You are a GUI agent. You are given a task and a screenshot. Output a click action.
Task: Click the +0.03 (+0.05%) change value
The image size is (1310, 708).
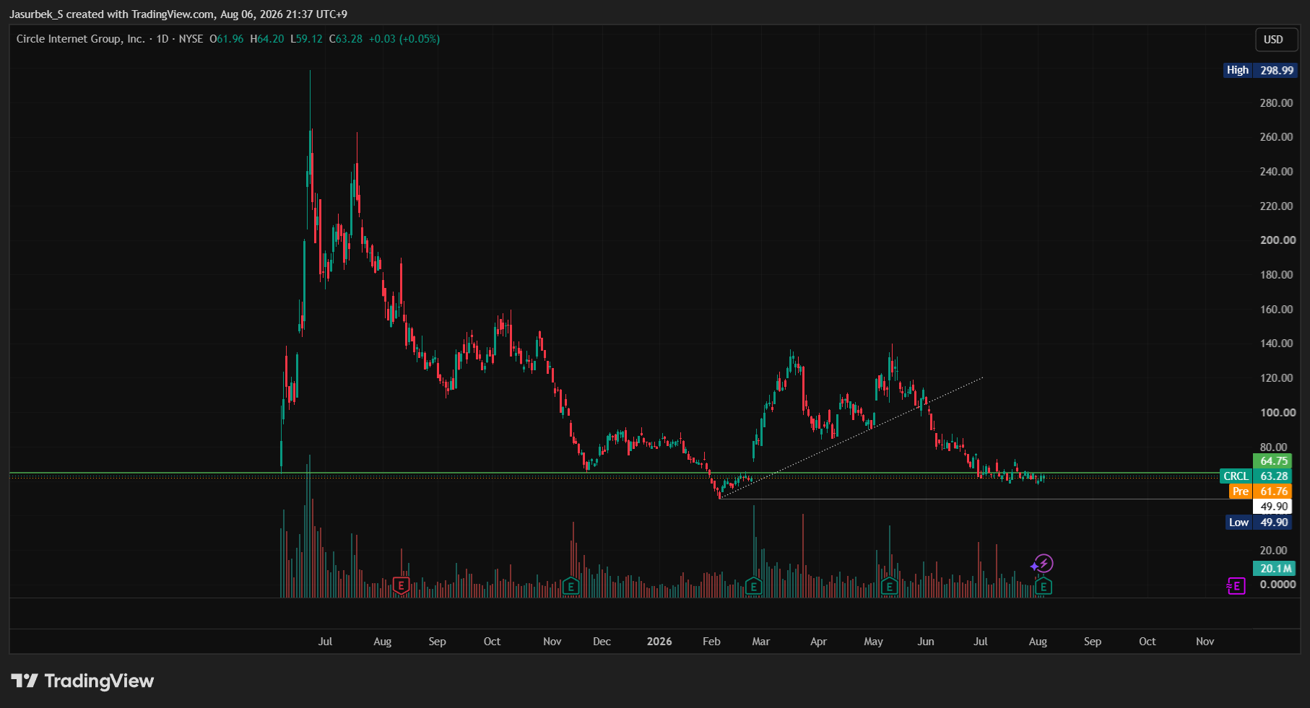click(404, 39)
